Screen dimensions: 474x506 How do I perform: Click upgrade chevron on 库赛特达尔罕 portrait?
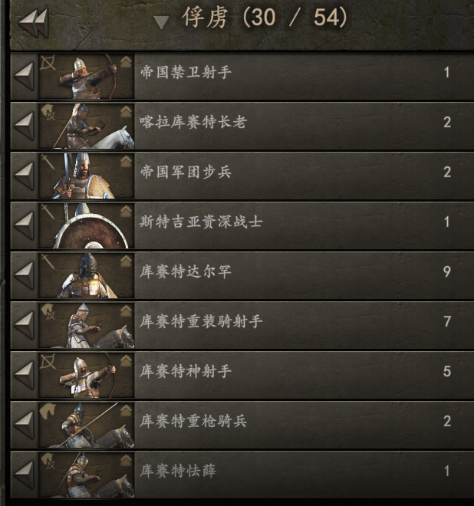point(126,261)
